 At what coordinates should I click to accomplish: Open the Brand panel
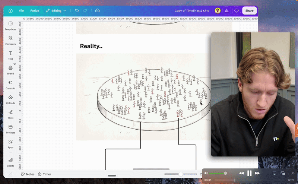[x=10, y=70]
